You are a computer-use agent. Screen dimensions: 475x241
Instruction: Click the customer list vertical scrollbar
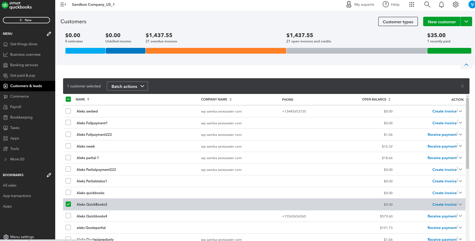[468, 133]
